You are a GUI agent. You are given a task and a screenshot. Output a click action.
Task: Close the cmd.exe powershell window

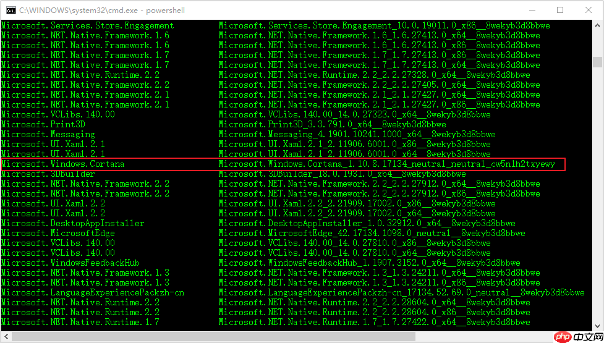588,10
